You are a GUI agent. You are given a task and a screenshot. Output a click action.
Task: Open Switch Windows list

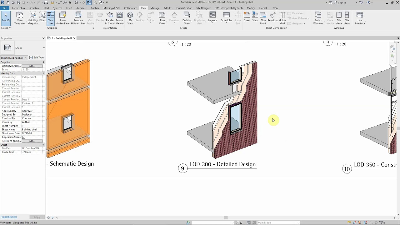coord(318,18)
